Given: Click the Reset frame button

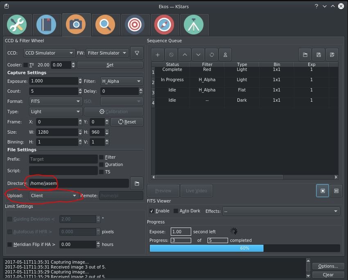Looking at the screenshot, I should point(127,122).
